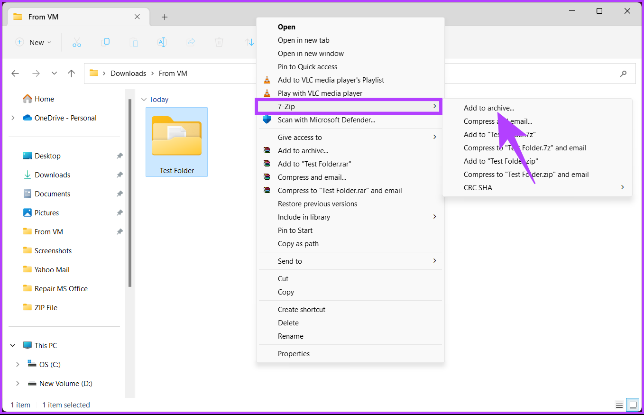644x415 pixels.
Task: Click the search magnifier icon
Action: pos(623,74)
